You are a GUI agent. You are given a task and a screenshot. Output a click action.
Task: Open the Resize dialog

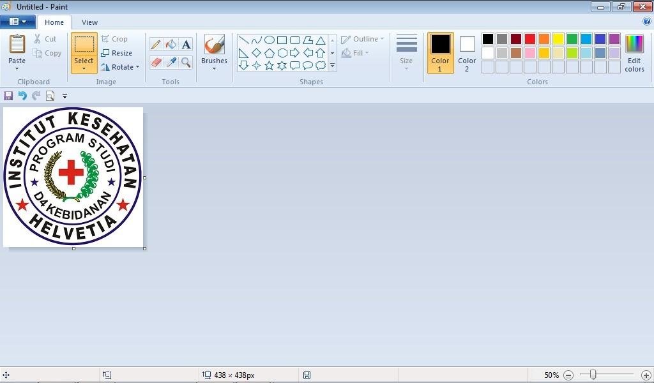point(117,53)
